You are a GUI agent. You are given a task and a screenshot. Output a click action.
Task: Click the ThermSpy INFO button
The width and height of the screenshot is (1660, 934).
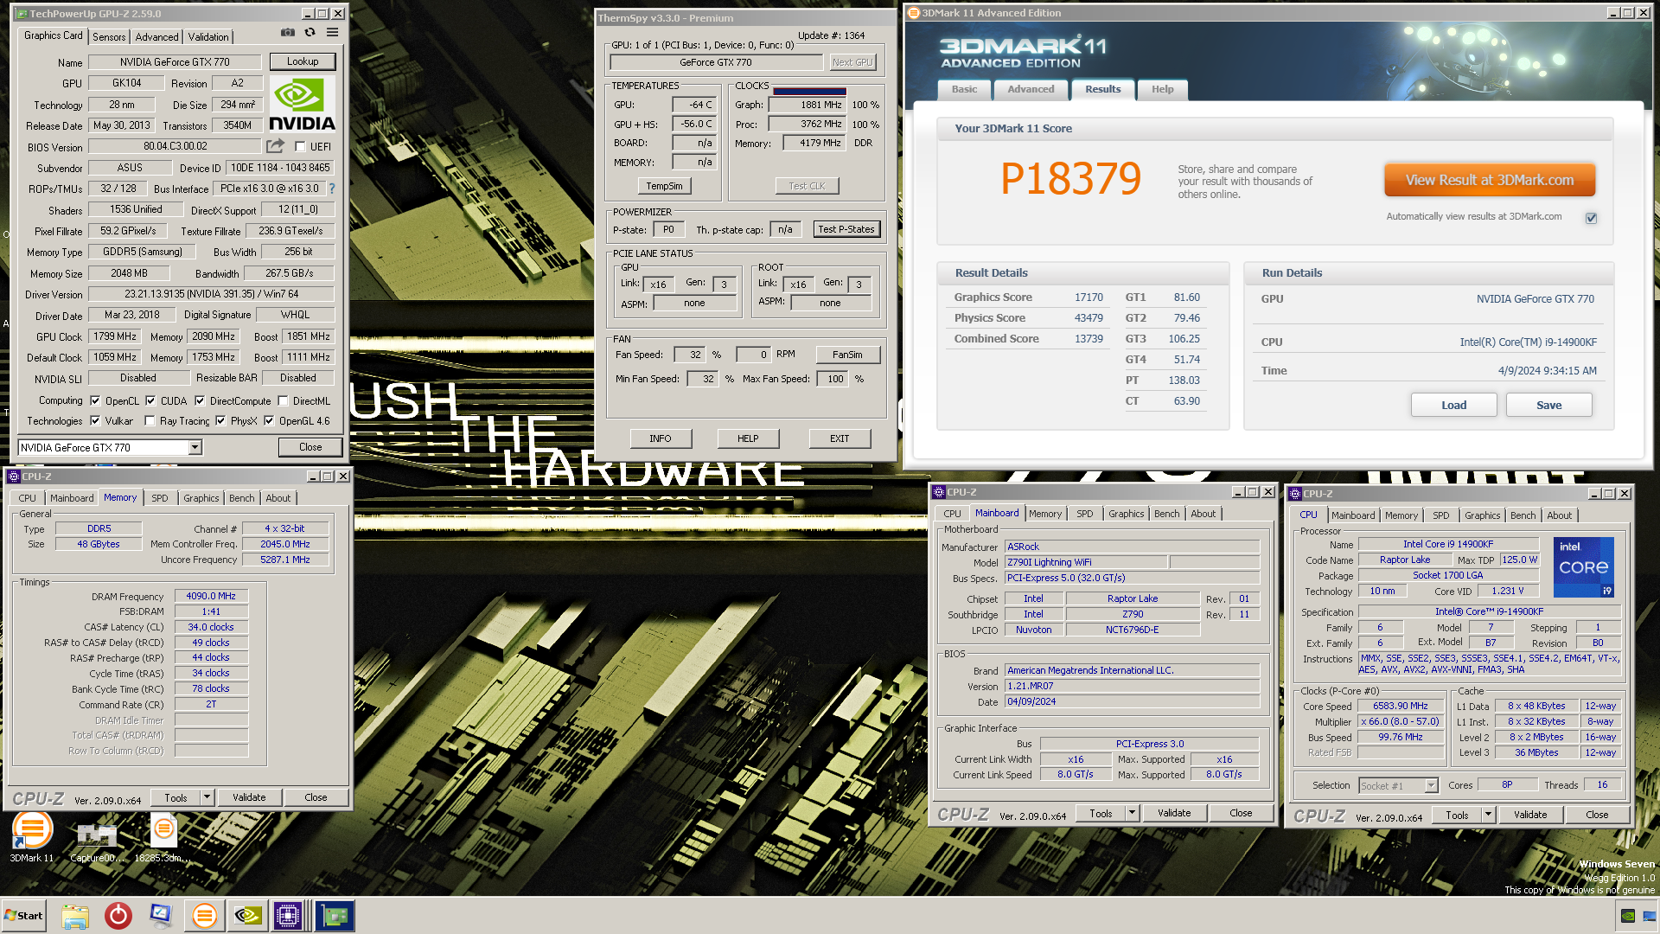click(x=661, y=438)
